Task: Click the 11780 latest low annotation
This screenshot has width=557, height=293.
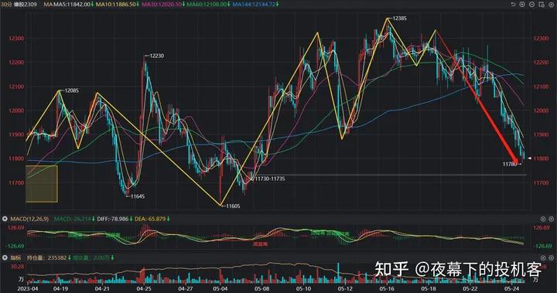Action: coord(509,164)
